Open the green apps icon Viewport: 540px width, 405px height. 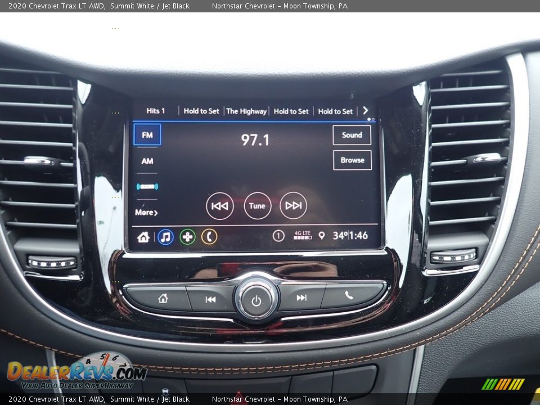pyautogui.click(x=187, y=237)
